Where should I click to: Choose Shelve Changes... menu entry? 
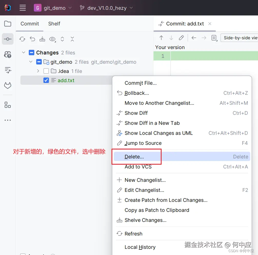[x=182, y=220]
